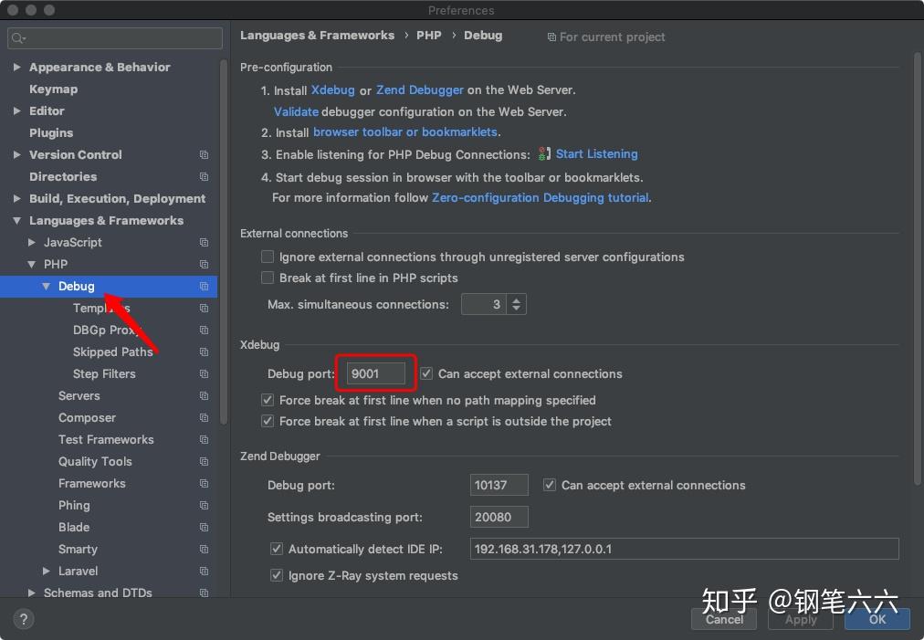Disable Can accept external connections for Xdebug
924x640 pixels.
coord(426,373)
